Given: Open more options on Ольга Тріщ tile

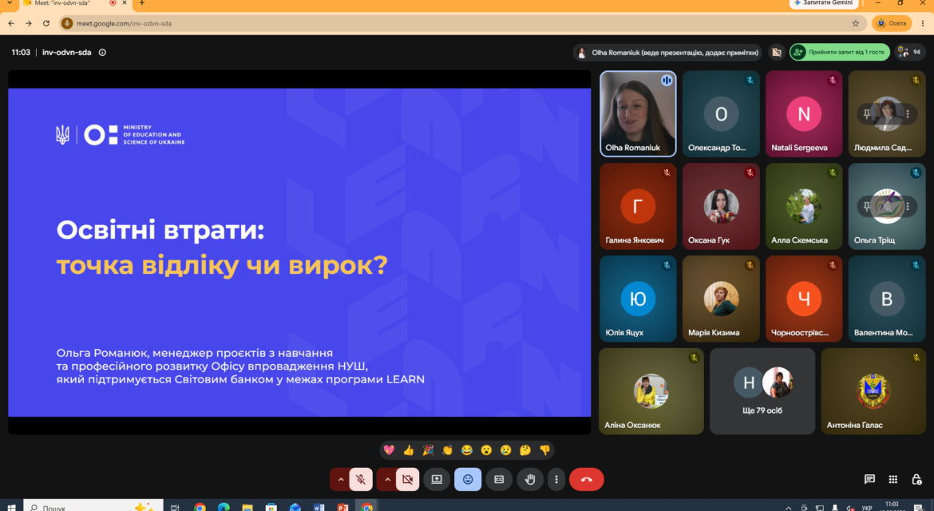Looking at the screenshot, I should [908, 206].
